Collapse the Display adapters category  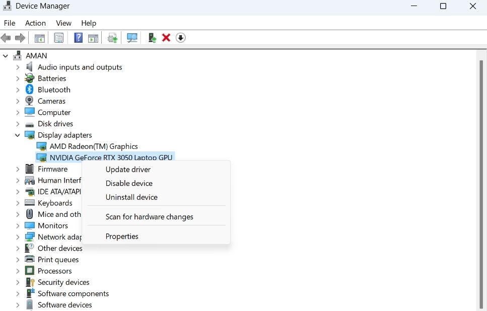(x=17, y=135)
